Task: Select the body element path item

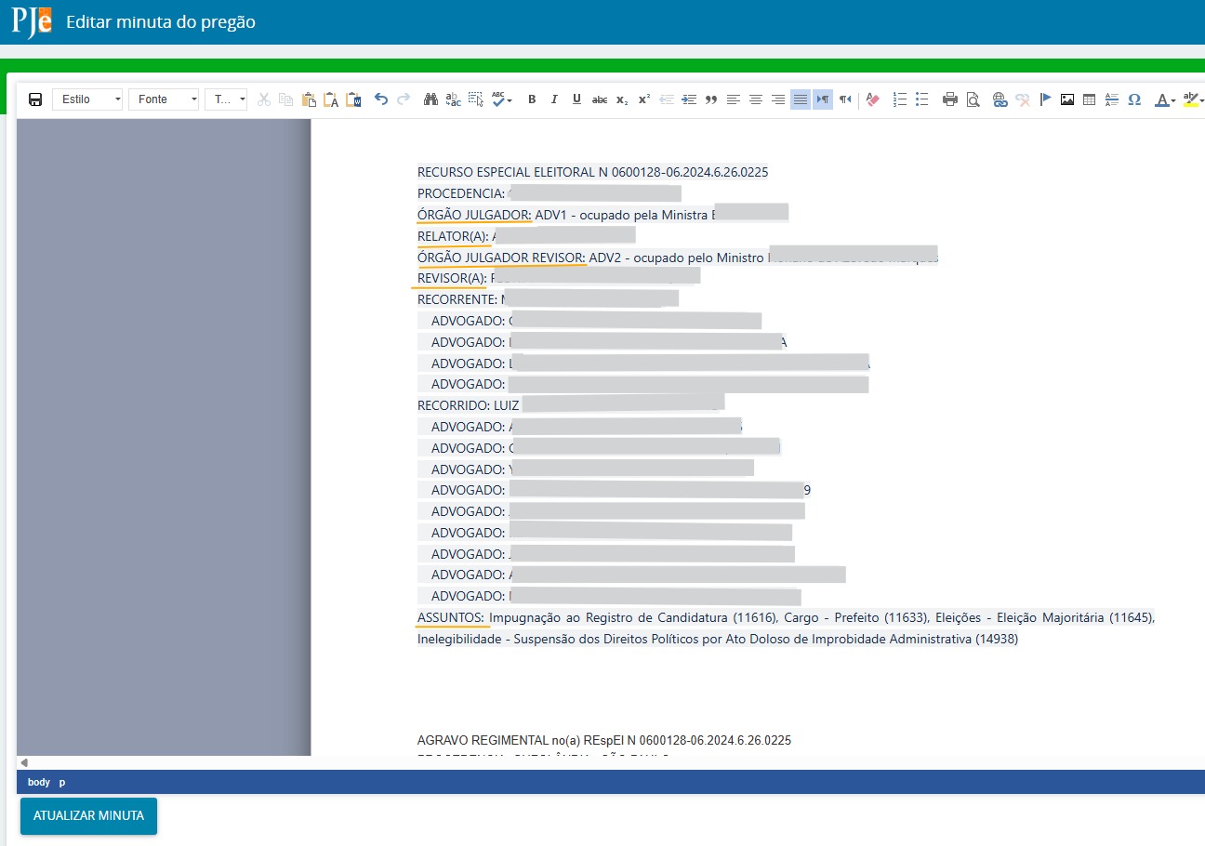Action: (x=39, y=783)
